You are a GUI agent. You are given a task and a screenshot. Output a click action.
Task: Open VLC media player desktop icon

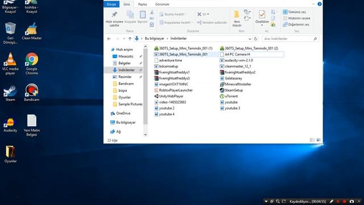click(x=10, y=64)
